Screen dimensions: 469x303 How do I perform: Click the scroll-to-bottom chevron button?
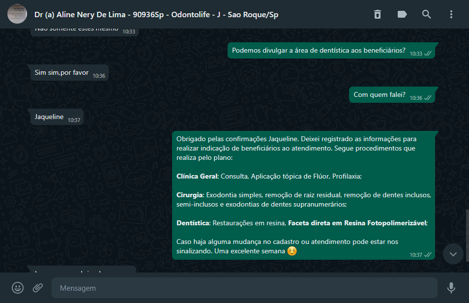click(x=453, y=254)
